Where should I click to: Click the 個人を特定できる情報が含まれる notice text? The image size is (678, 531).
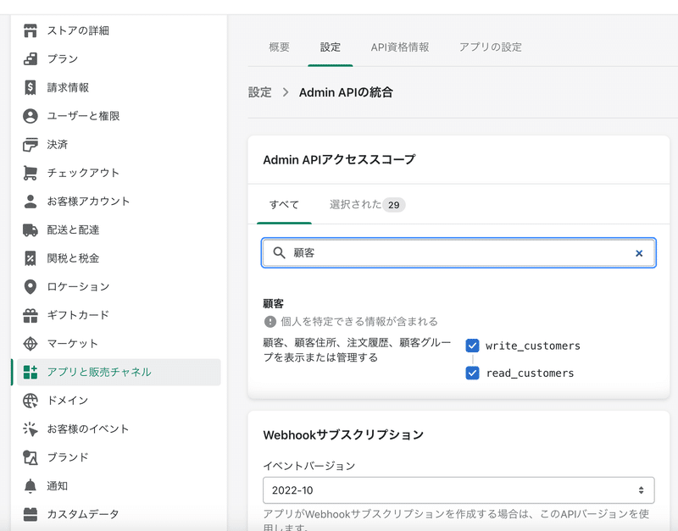[359, 322]
